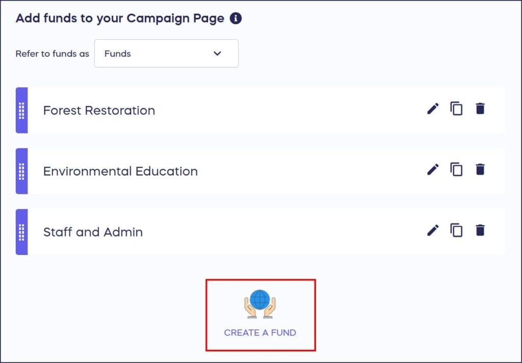Grab the Forest Restoration drag handle
This screenshot has height=363, width=522.
tap(21, 110)
